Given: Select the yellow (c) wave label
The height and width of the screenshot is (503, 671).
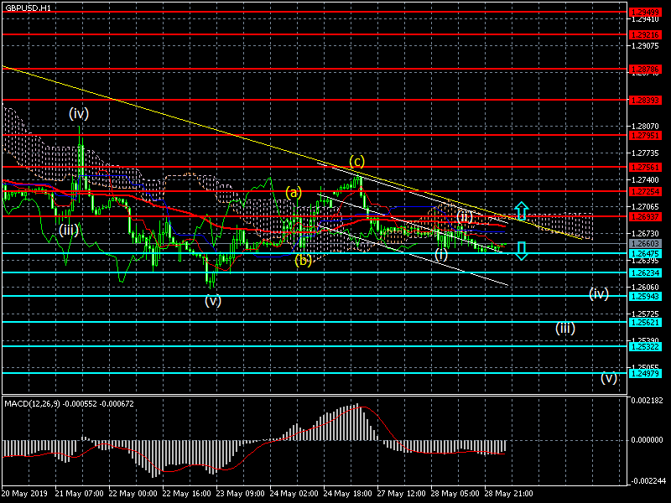Looking at the screenshot, I should [356, 161].
